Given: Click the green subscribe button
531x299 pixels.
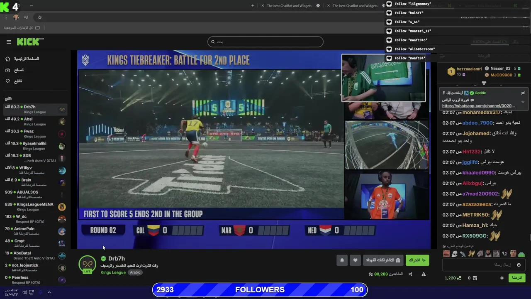Looking at the screenshot, I should click(x=417, y=260).
